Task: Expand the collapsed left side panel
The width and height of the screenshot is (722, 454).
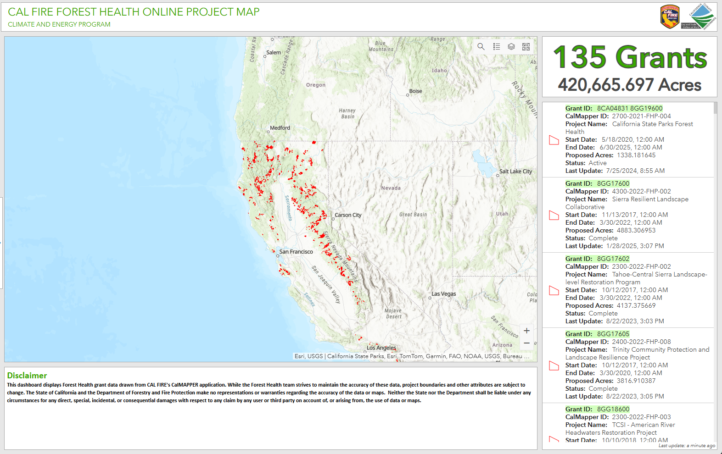Action: [x=1, y=243]
